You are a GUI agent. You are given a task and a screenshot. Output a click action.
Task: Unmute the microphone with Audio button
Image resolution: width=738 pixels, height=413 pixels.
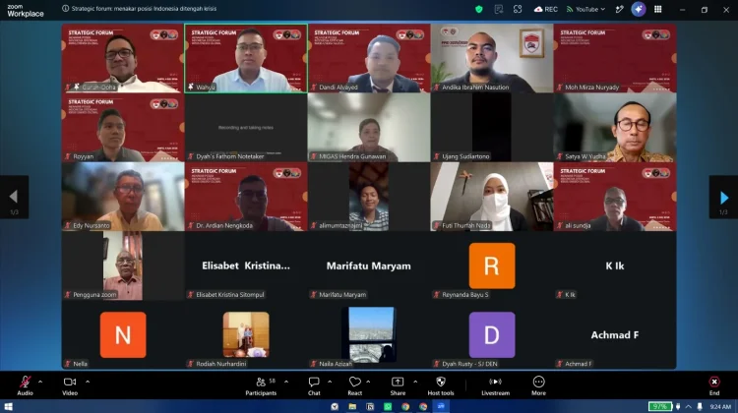click(25, 386)
